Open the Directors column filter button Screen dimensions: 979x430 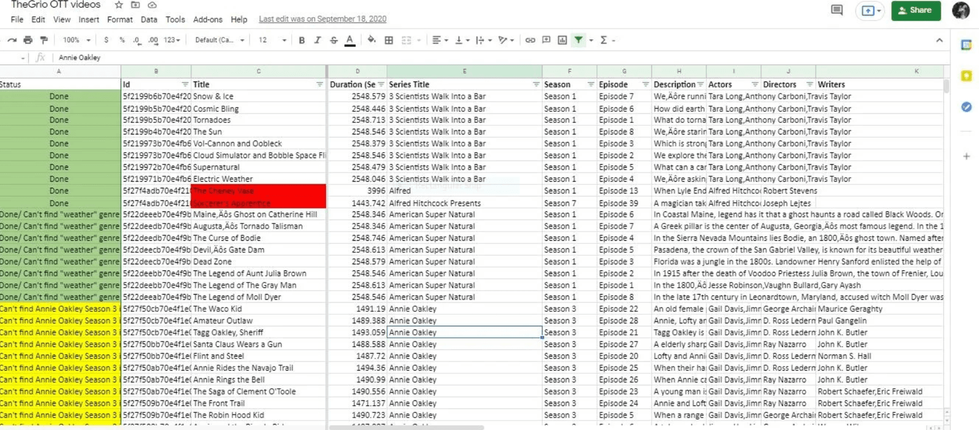point(810,84)
